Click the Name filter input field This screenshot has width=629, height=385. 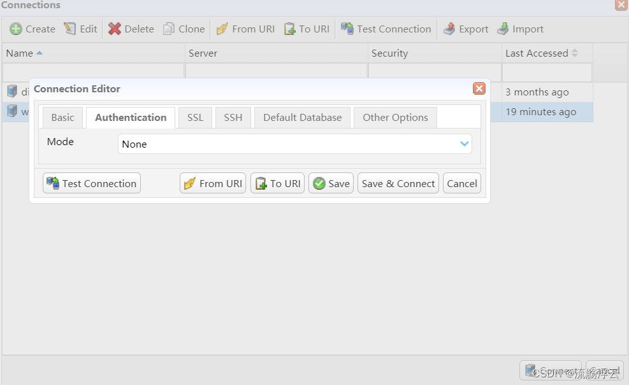pyautogui.click(x=94, y=73)
